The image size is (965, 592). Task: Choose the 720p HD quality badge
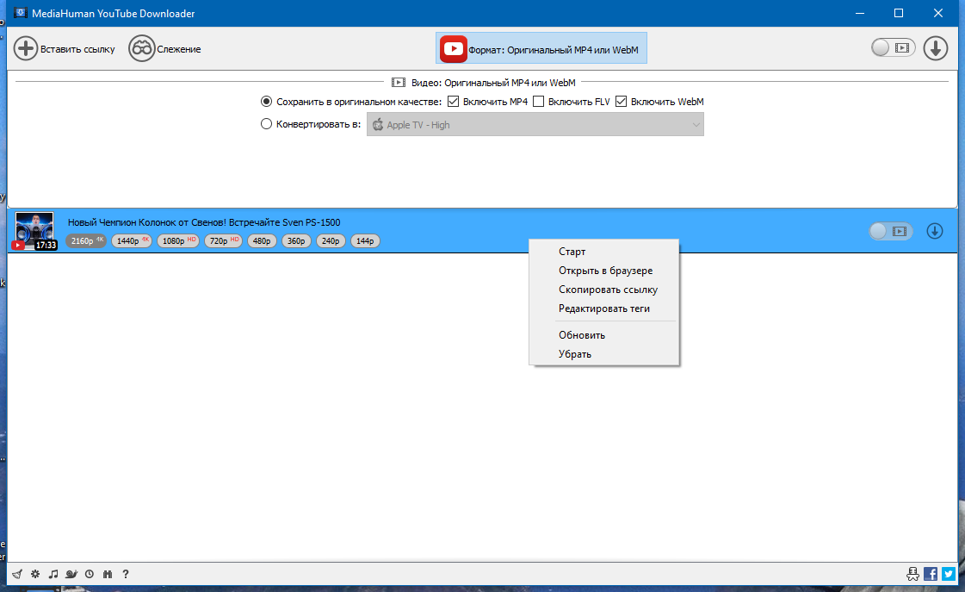[223, 241]
